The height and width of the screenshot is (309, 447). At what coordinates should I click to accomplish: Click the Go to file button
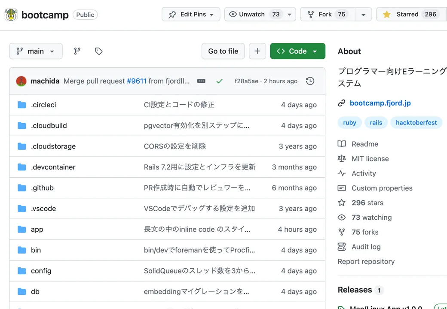click(223, 51)
